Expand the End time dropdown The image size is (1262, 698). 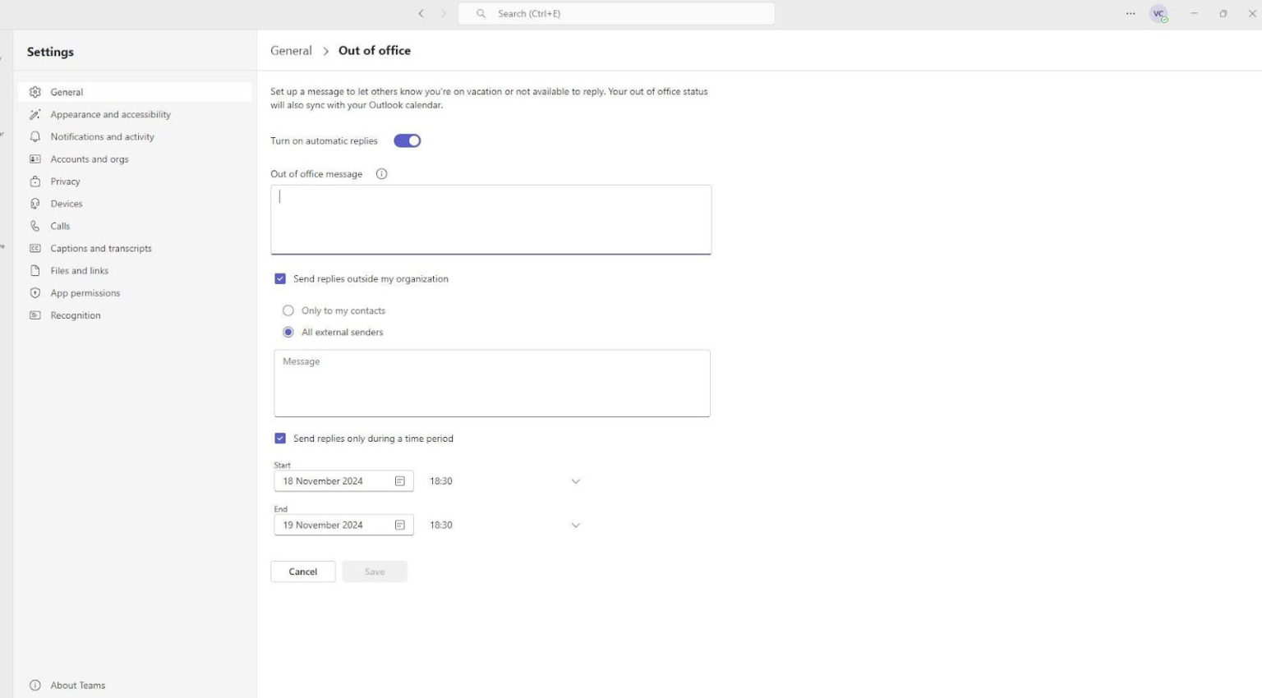tap(576, 525)
